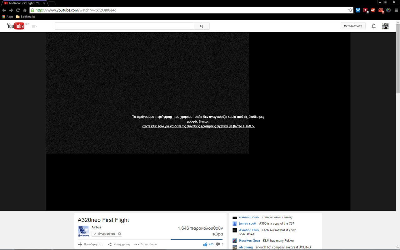Click the 1,646 παρακολουθούν τώρα viewer count
The height and width of the screenshot is (250, 400).
tap(200, 231)
